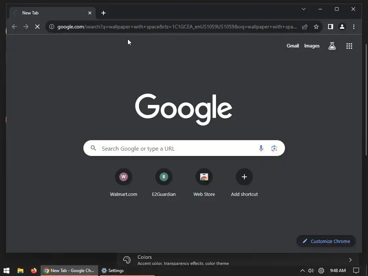Open volume control in system tray

click(311, 271)
